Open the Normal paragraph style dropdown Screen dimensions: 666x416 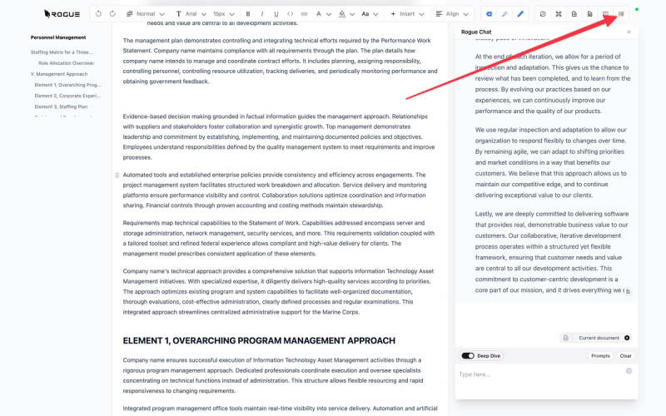click(x=145, y=14)
